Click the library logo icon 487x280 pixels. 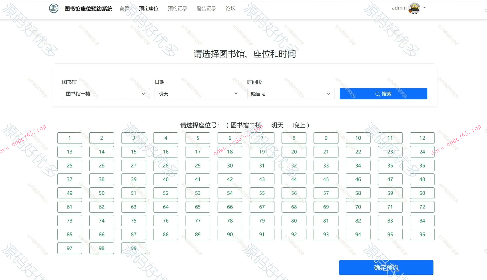53,8
